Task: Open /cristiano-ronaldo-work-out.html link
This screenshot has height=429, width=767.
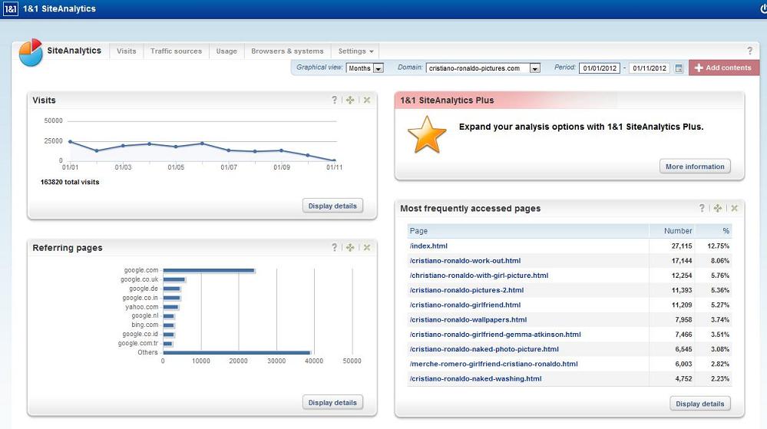Action: click(x=465, y=261)
